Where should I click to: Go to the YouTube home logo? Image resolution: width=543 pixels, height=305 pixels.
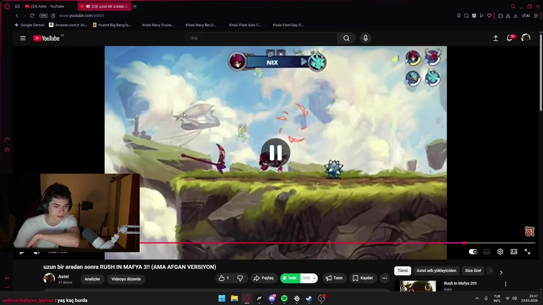click(x=46, y=38)
